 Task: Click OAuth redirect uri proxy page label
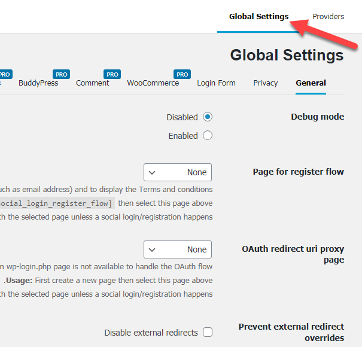coord(293,254)
